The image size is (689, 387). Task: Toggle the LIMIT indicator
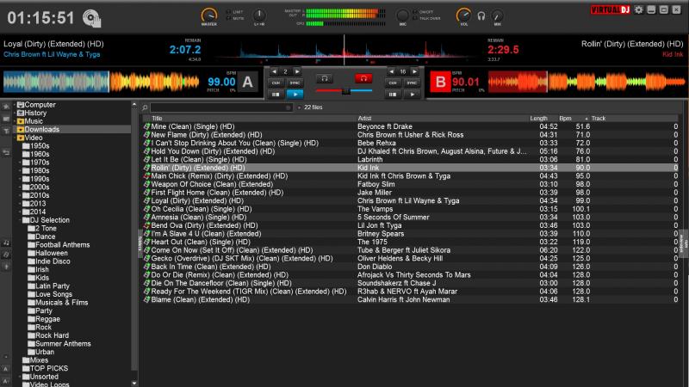(234, 12)
